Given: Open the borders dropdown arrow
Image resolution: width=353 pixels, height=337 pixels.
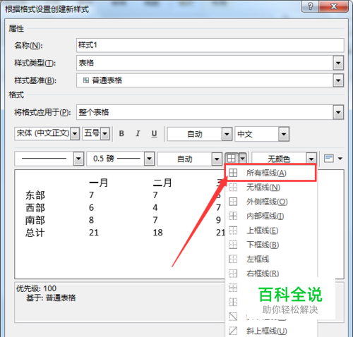Looking at the screenshot, I should 243,159.
